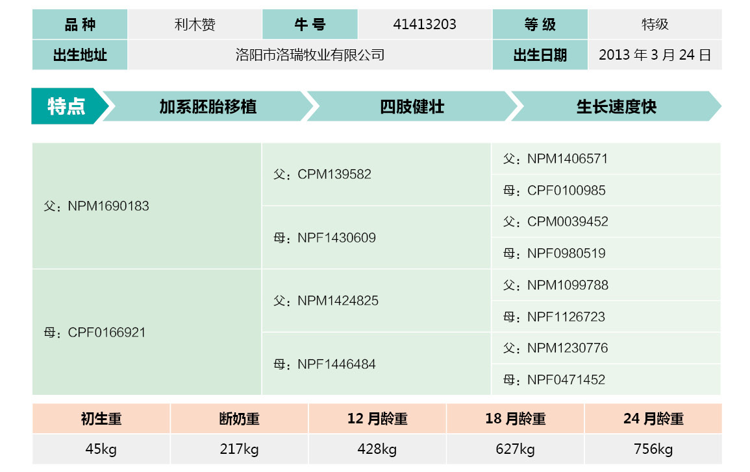
Task: Select sire cell NPM1690183
Action: (x=147, y=206)
